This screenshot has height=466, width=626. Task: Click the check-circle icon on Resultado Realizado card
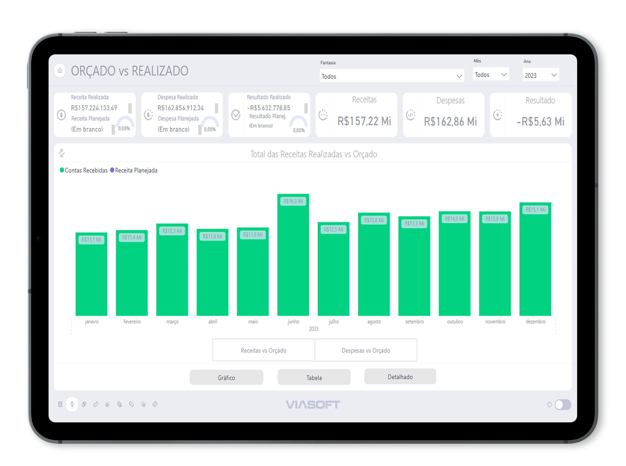click(x=236, y=115)
